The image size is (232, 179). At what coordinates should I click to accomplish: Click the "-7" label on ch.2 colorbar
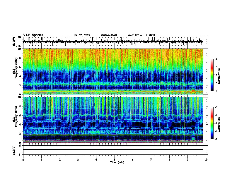tap(216, 139)
